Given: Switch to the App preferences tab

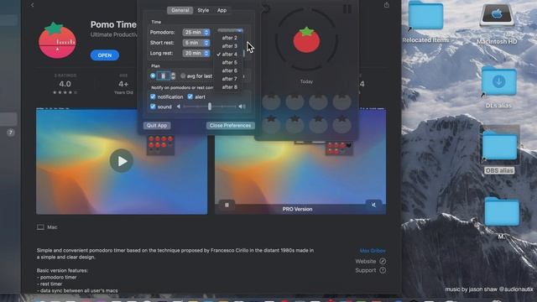Looking at the screenshot, I should click(x=222, y=10).
